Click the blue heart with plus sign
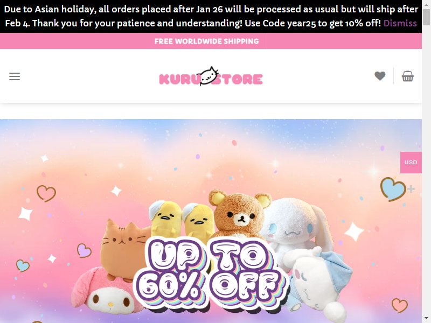Viewport: 431px width, 323px height. (397, 189)
